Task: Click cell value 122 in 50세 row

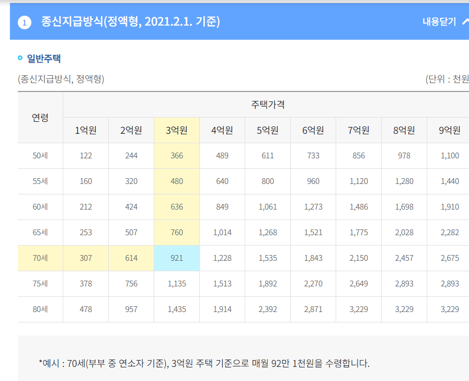Action: 86,156
